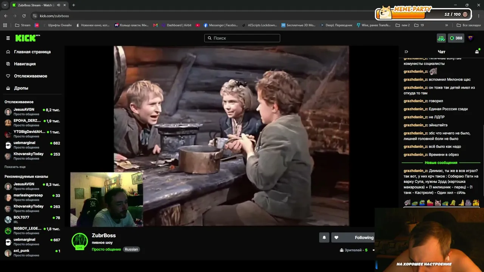
Task: Open the user profile avatar menu
Action: pyautogui.click(x=470, y=38)
